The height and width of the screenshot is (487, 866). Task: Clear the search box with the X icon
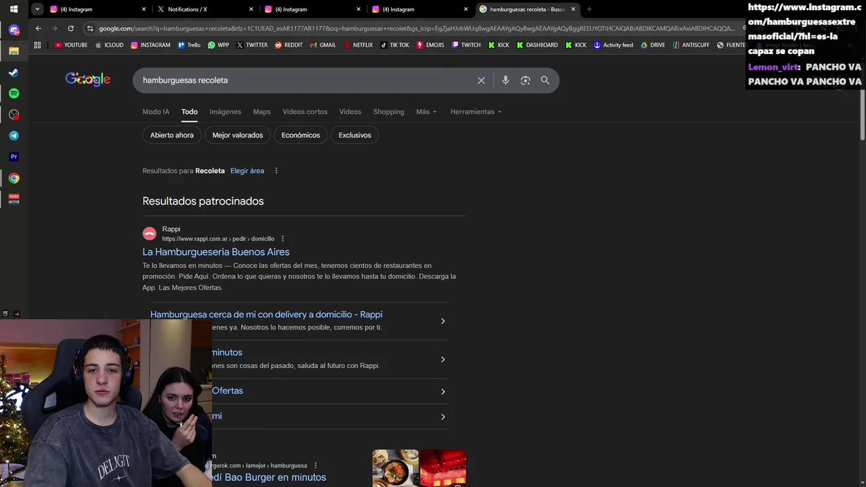pyautogui.click(x=481, y=80)
